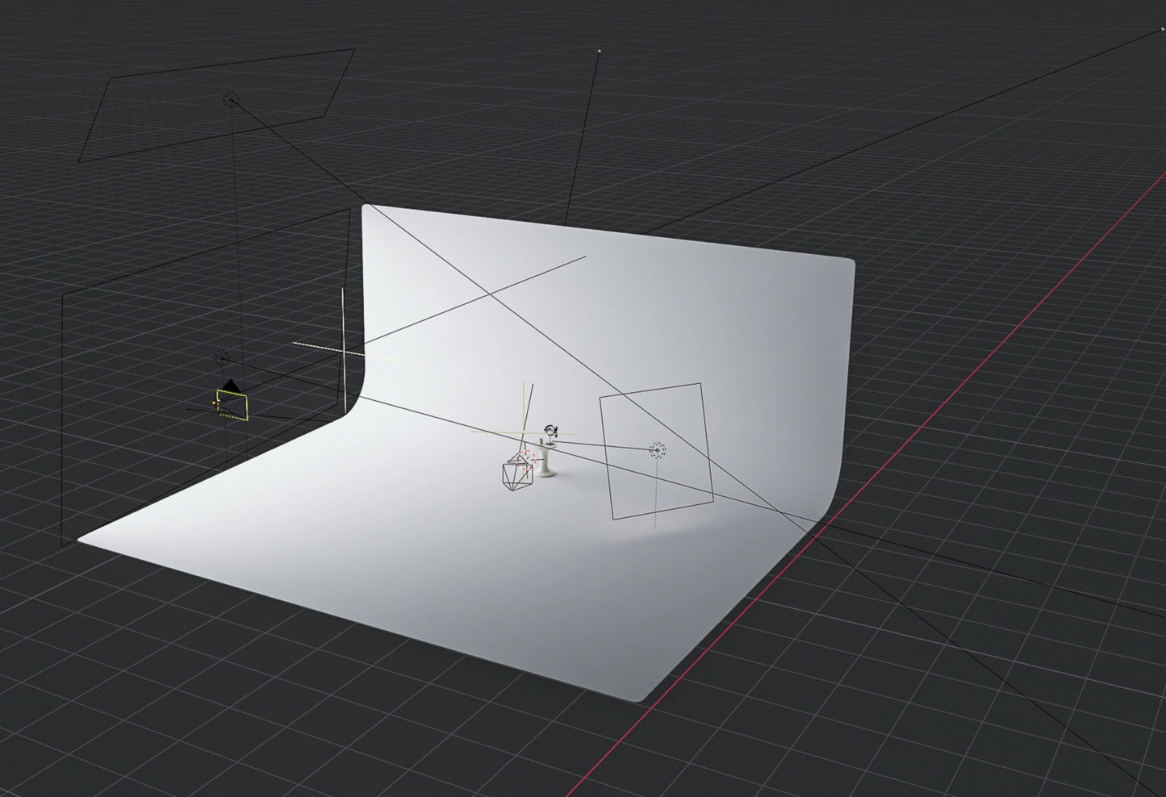Select the dashed light circle above the camera
The width and height of the screenshot is (1166, 797).
pos(221,358)
